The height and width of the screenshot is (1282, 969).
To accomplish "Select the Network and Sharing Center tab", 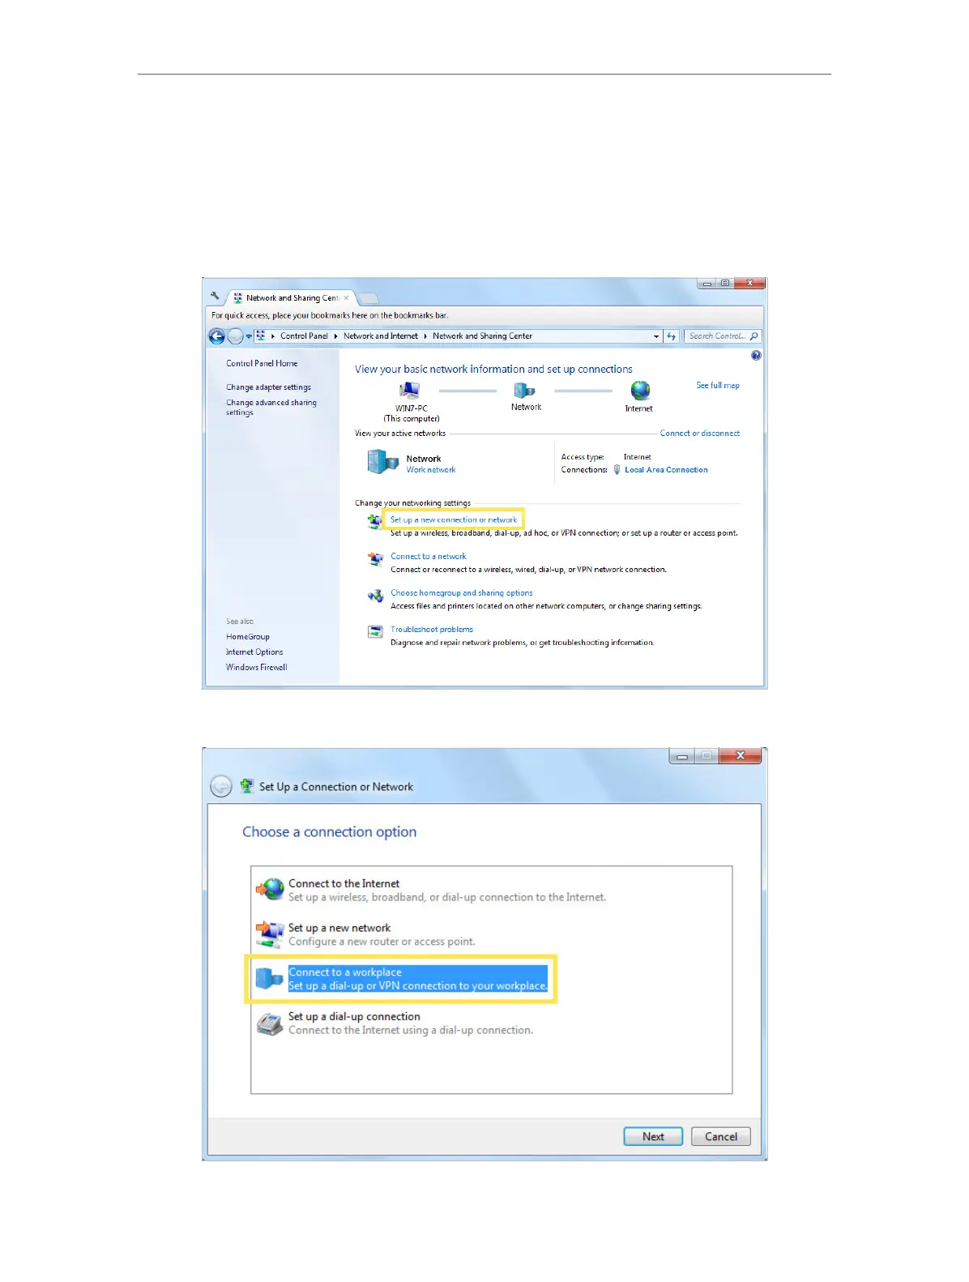I will 292,298.
